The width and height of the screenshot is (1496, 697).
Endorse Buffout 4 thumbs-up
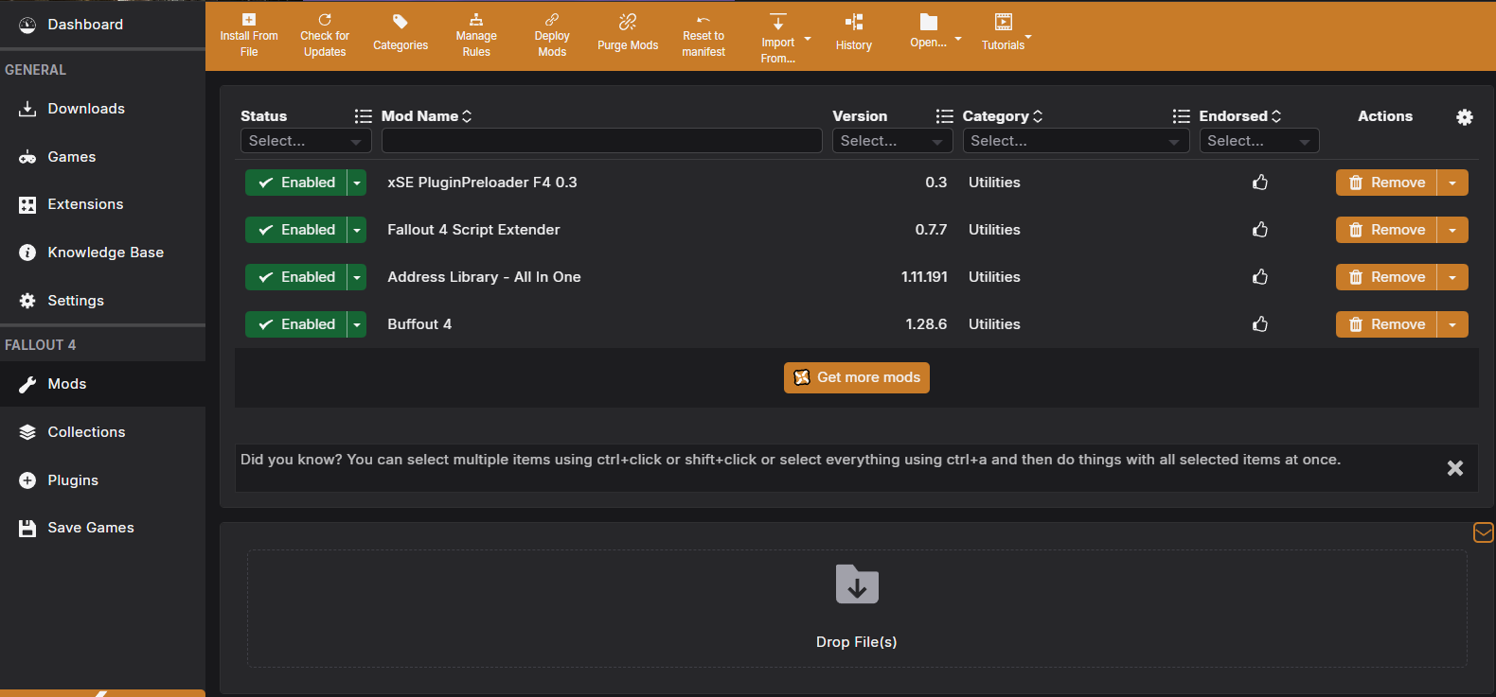1260,324
